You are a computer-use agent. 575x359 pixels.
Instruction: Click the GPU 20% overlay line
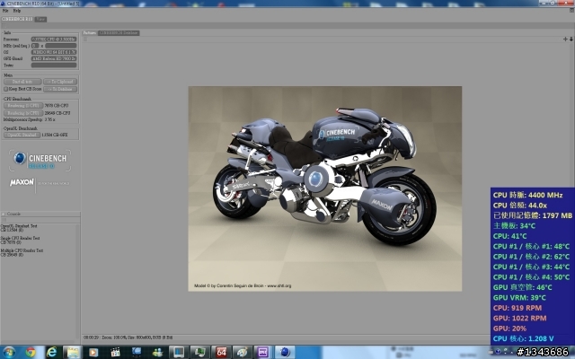[509, 328]
